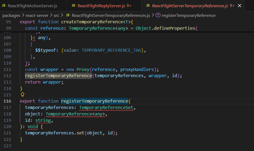Screen dimensions: 254x151
Task: Click the TemporaryReferenceSet type on line 117
Action: coord(106,108)
